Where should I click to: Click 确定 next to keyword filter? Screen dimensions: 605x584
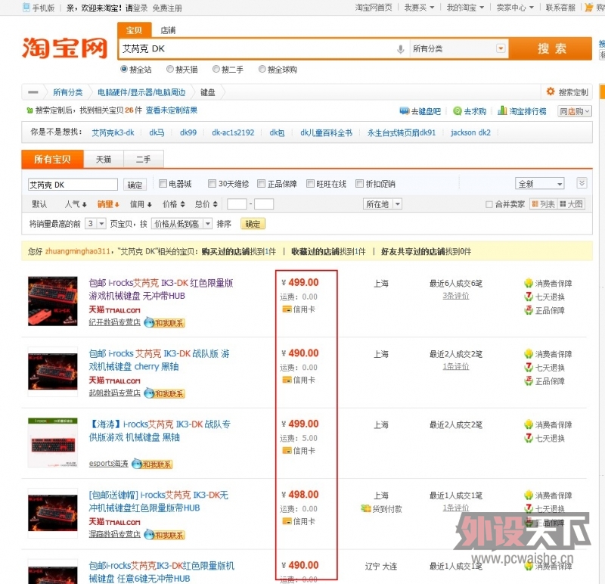coord(135,185)
